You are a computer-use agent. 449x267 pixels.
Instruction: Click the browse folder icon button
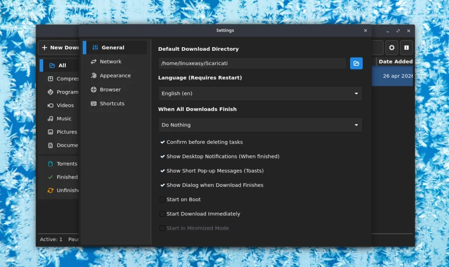click(356, 63)
